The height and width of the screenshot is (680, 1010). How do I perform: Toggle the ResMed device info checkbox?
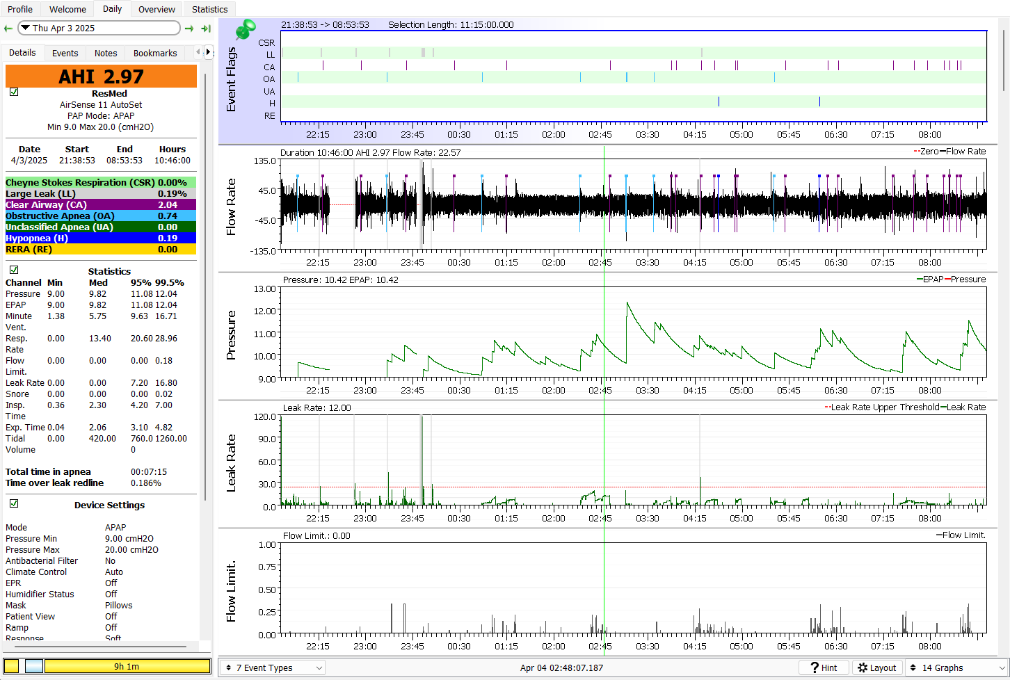14,92
